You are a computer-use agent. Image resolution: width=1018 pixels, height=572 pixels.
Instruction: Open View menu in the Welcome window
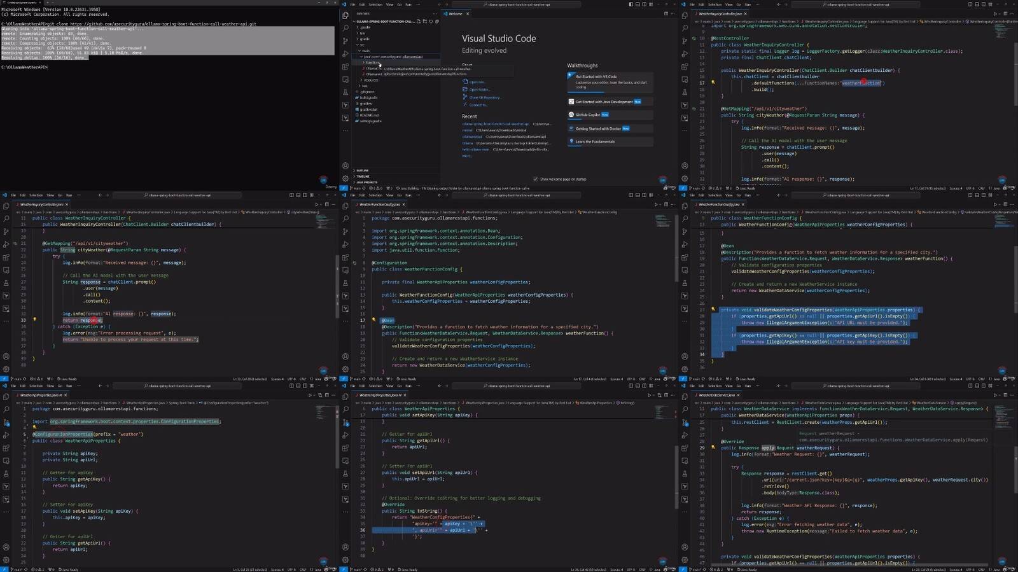coord(389,4)
